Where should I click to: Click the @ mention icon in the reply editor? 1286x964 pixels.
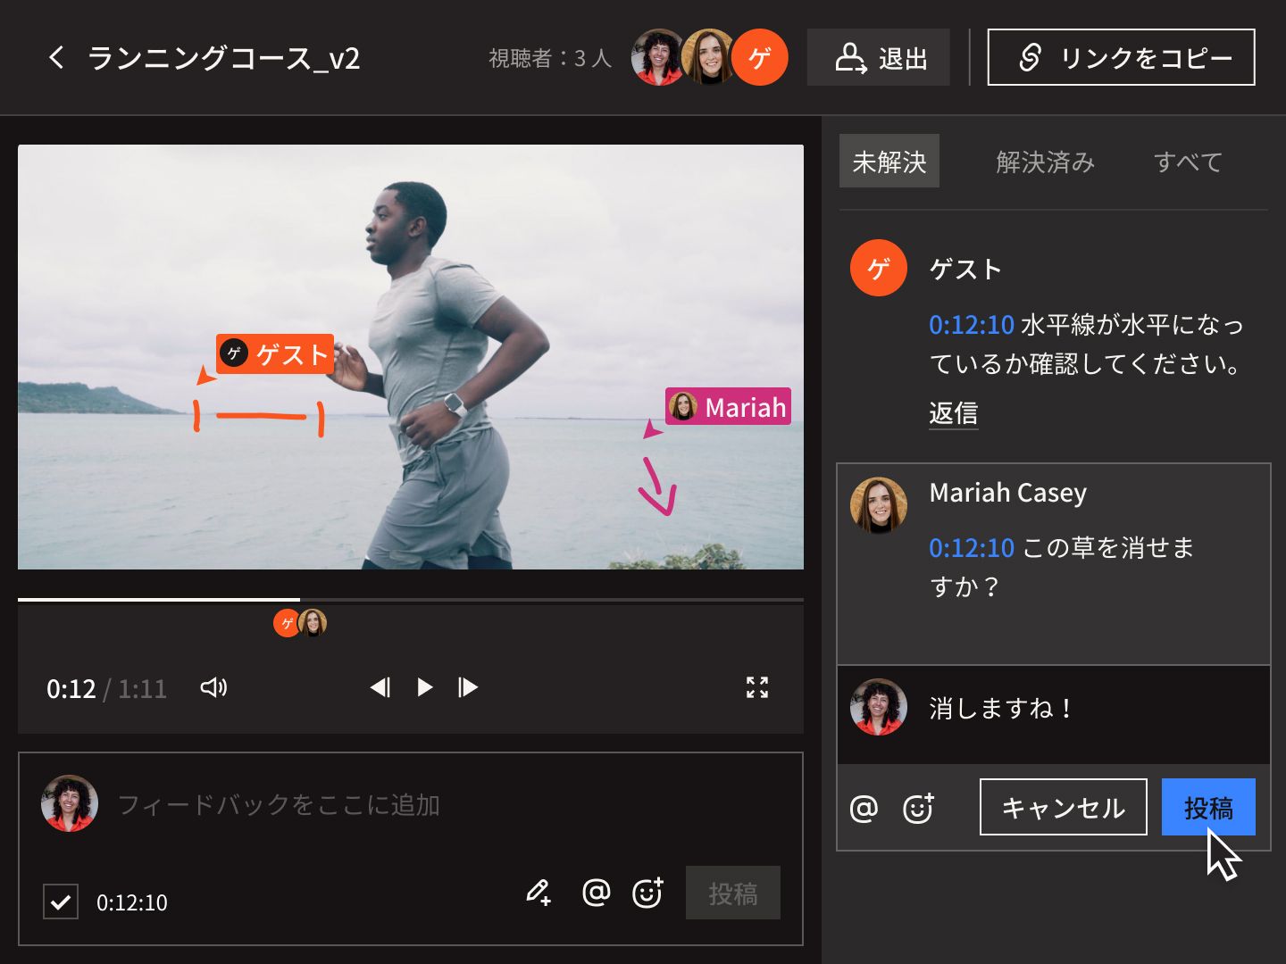(864, 808)
